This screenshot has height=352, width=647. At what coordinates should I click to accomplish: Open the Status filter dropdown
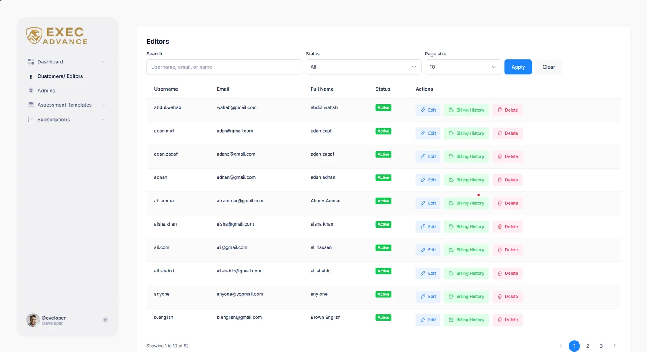pos(364,67)
